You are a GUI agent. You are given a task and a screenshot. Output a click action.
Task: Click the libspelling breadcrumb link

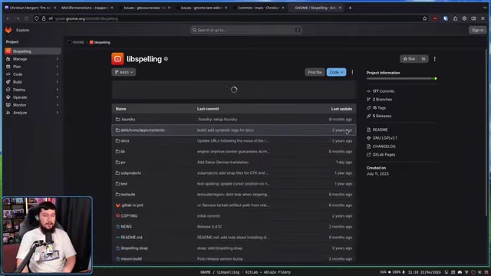pyautogui.click(x=102, y=42)
